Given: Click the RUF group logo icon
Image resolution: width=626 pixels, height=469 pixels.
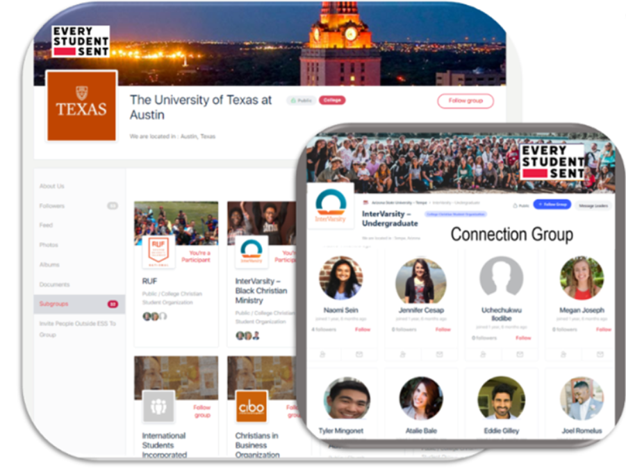Looking at the screenshot, I should [x=158, y=252].
